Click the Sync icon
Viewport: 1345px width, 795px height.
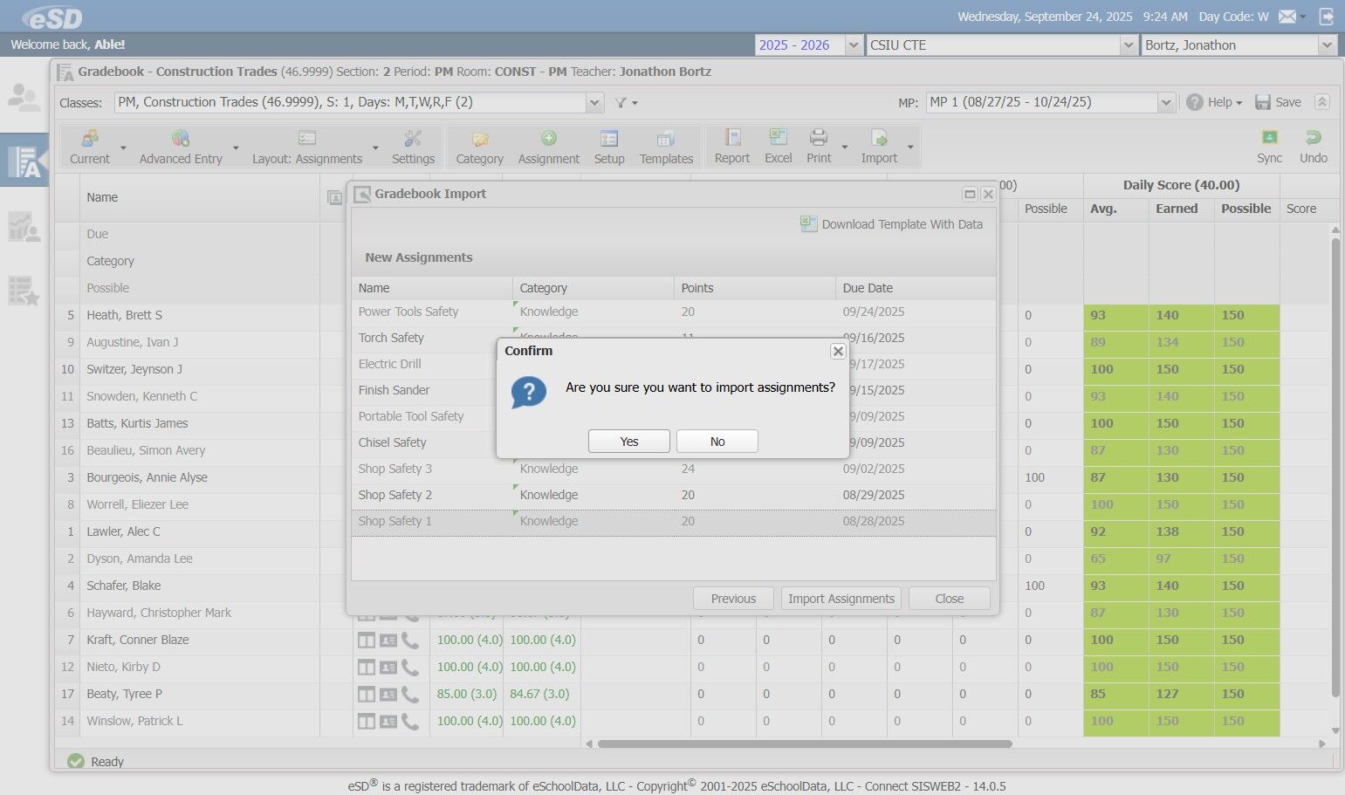(x=1269, y=138)
